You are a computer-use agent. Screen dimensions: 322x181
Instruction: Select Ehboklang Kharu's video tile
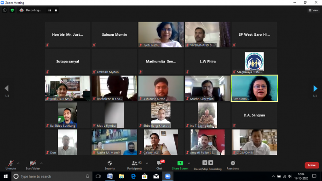click(161, 115)
